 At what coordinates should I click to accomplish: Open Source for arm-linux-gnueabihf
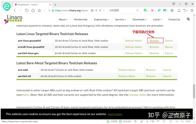point(169,41)
